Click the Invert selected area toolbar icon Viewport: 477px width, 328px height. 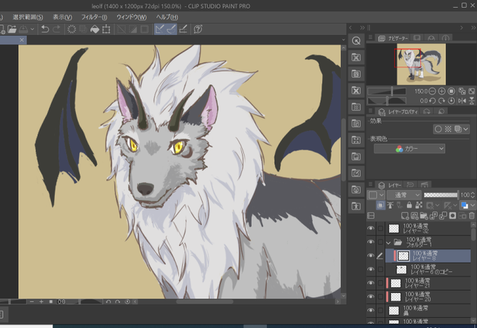[x=133, y=29]
